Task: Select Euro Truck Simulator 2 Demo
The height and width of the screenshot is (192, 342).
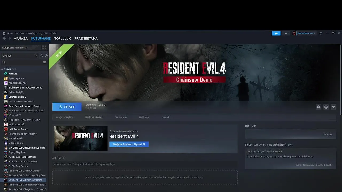Action: point(24,120)
